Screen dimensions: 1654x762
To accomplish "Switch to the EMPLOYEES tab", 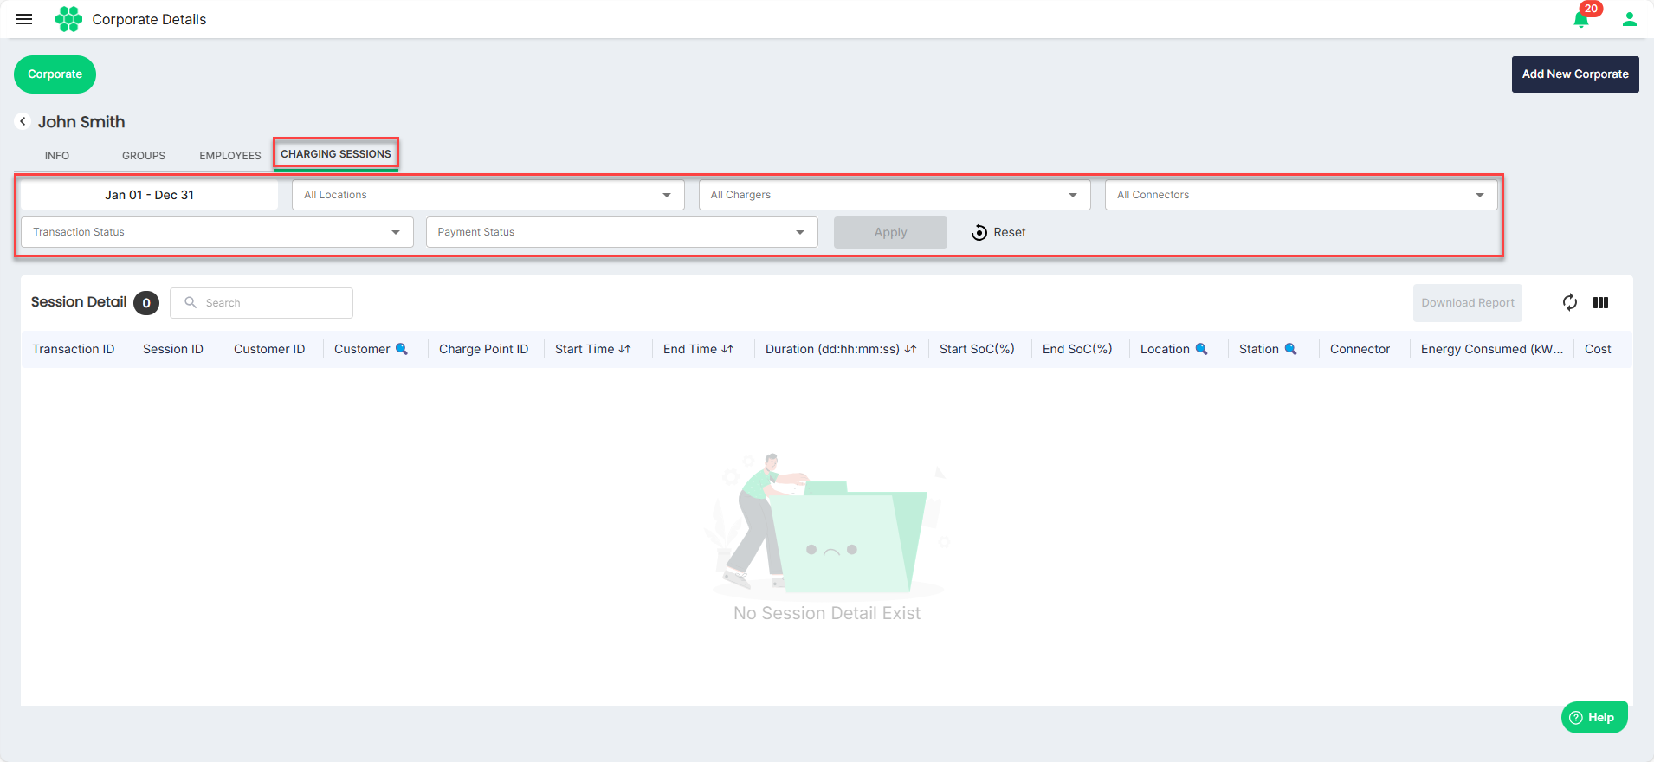I will tap(230, 156).
